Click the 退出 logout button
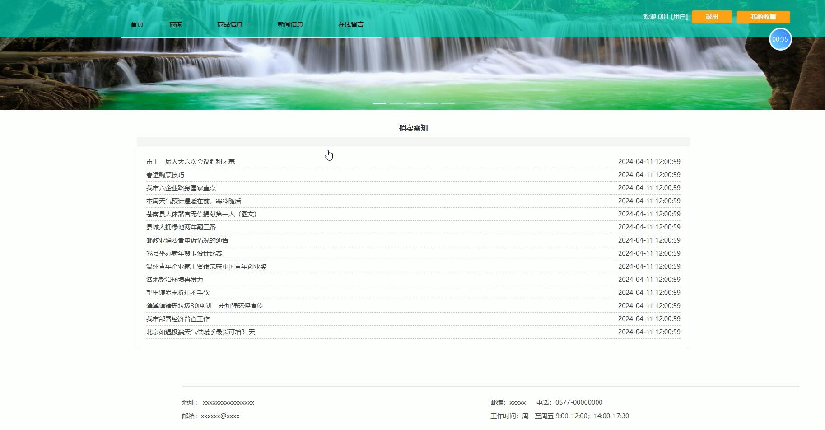The height and width of the screenshot is (430, 825). pos(712,17)
